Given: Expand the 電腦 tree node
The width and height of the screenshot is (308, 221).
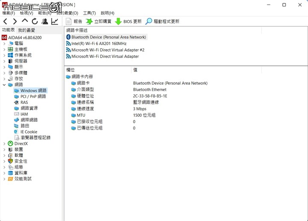Looking at the screenshot, I should (x=4, y=44).
